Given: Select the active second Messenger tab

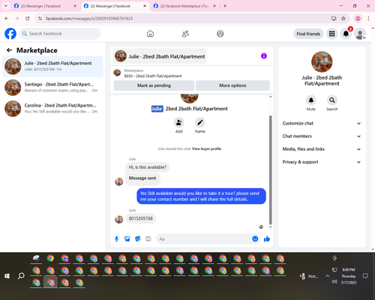Looking at the screenshot, I should 114,6.
